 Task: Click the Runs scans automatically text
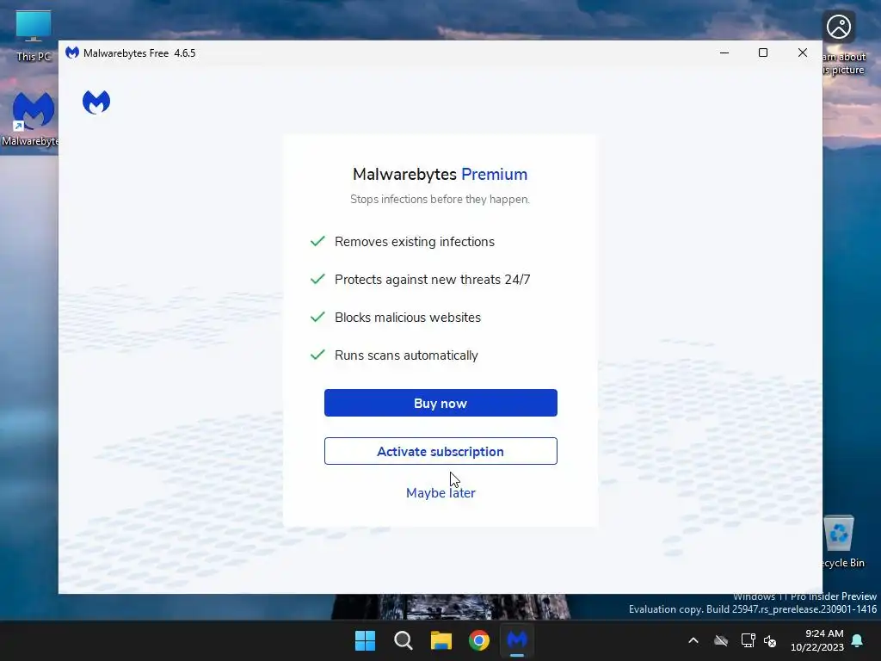(x=406, y=355)
